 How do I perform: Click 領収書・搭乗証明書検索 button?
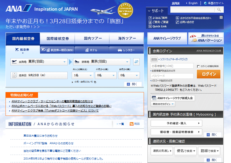[176, 132]
